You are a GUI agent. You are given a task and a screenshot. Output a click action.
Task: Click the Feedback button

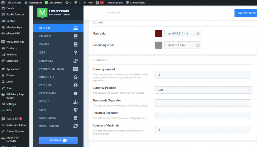tap(58, 140)
